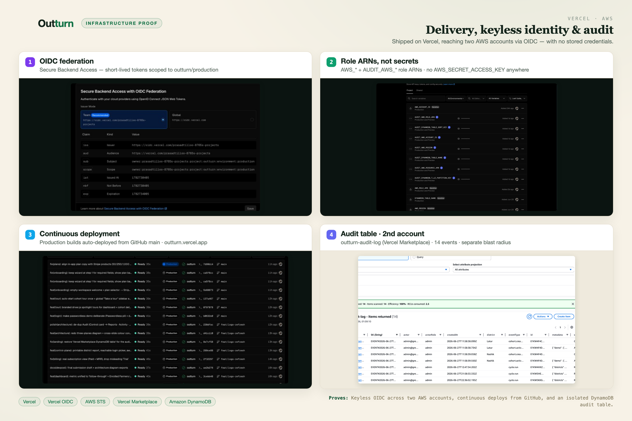Click the refresh icon beside Actions

coord(529,316)
